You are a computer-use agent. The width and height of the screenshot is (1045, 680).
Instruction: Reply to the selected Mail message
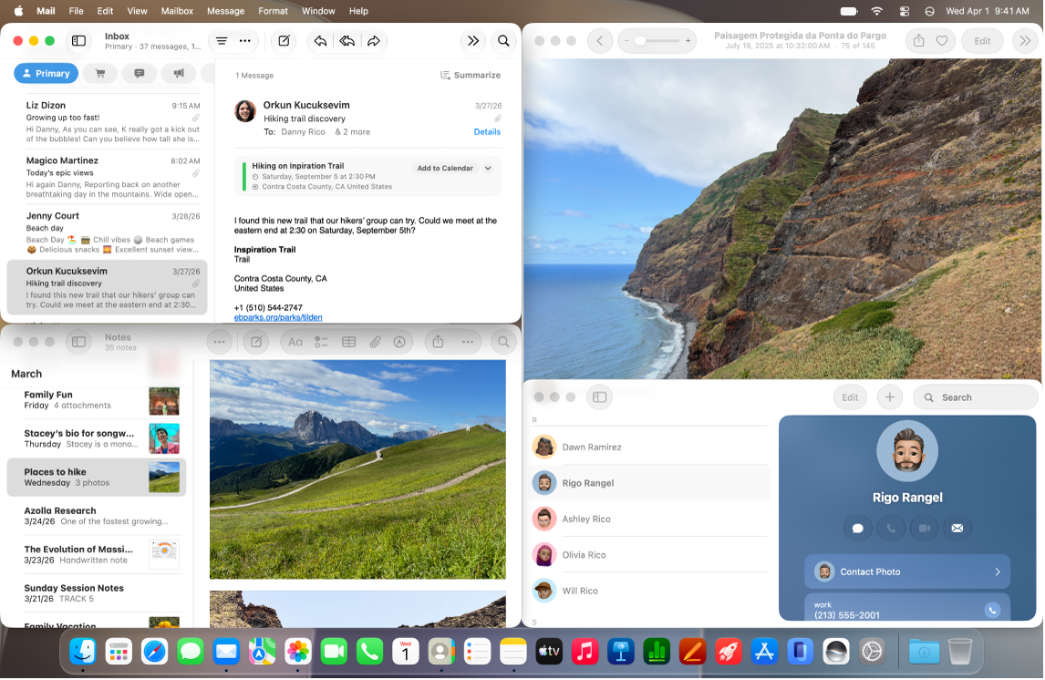(x=321, y=41)
